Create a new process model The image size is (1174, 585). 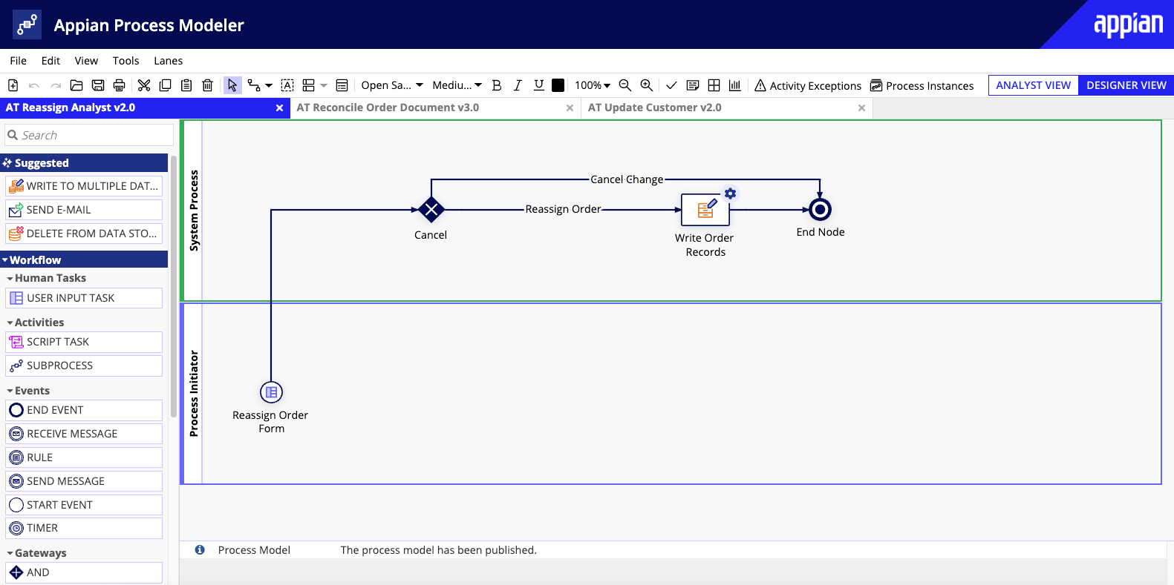[x=13, y=85]
